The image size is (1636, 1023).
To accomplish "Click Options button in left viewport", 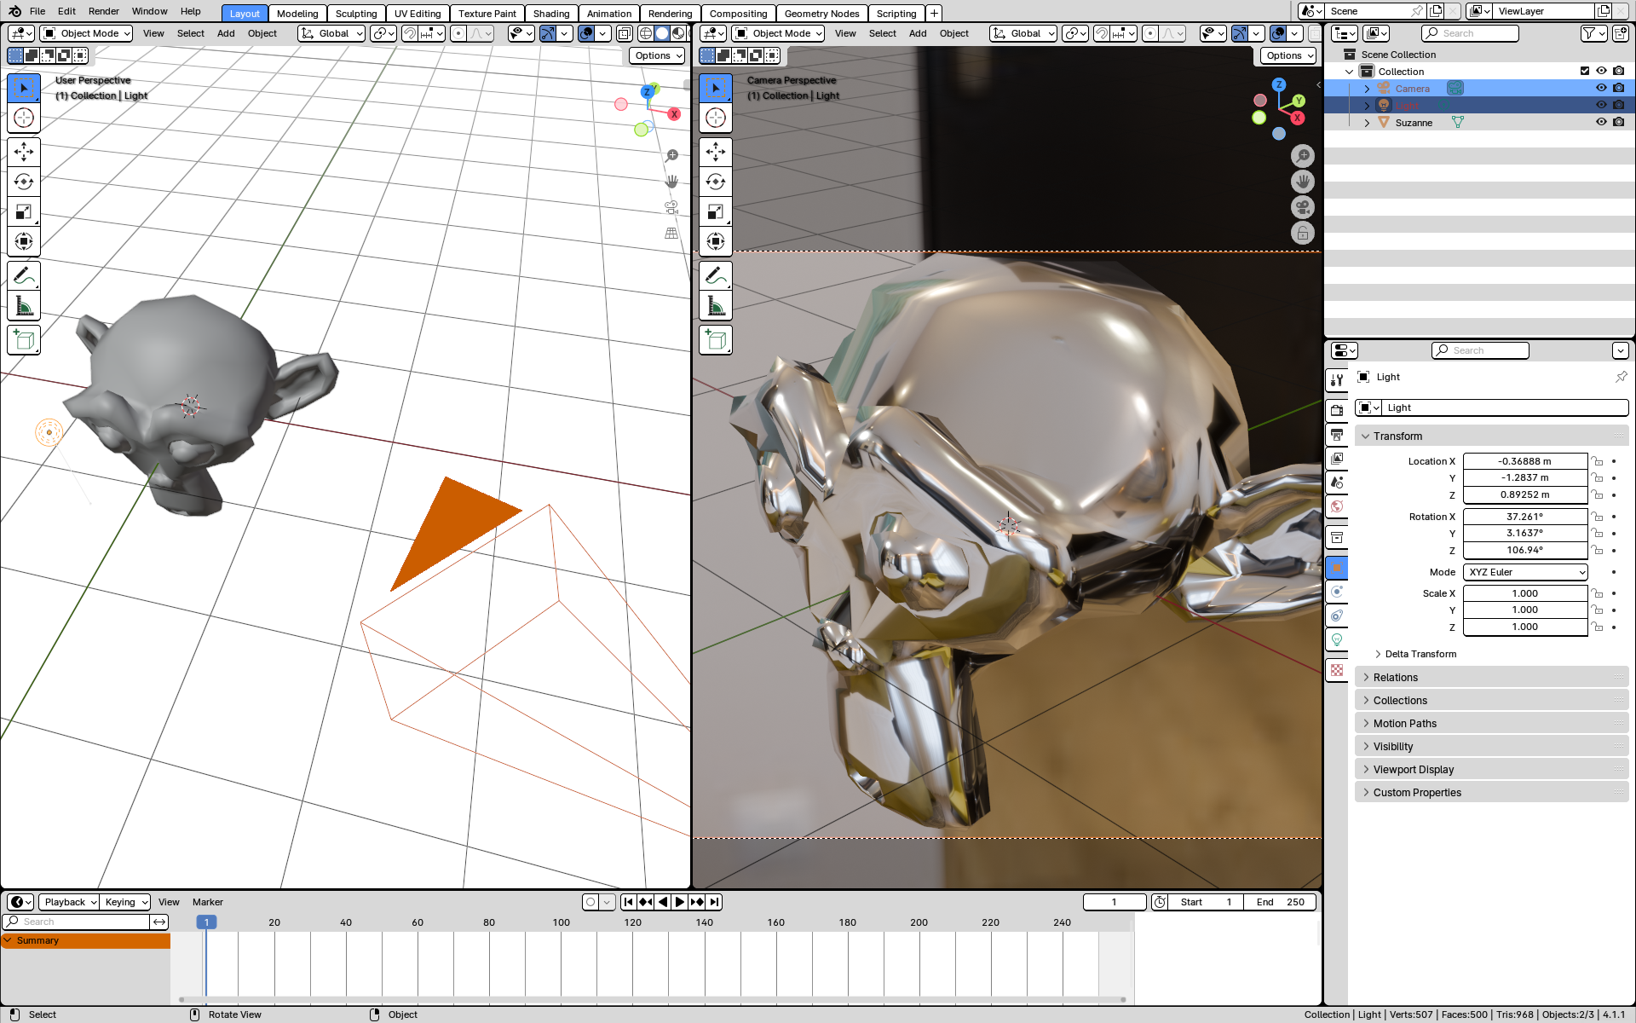I will tap(657, 55).
